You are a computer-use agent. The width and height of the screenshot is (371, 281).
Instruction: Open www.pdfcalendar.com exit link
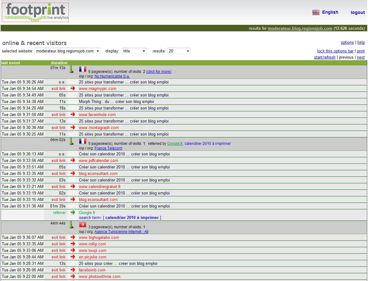(99, 160)
